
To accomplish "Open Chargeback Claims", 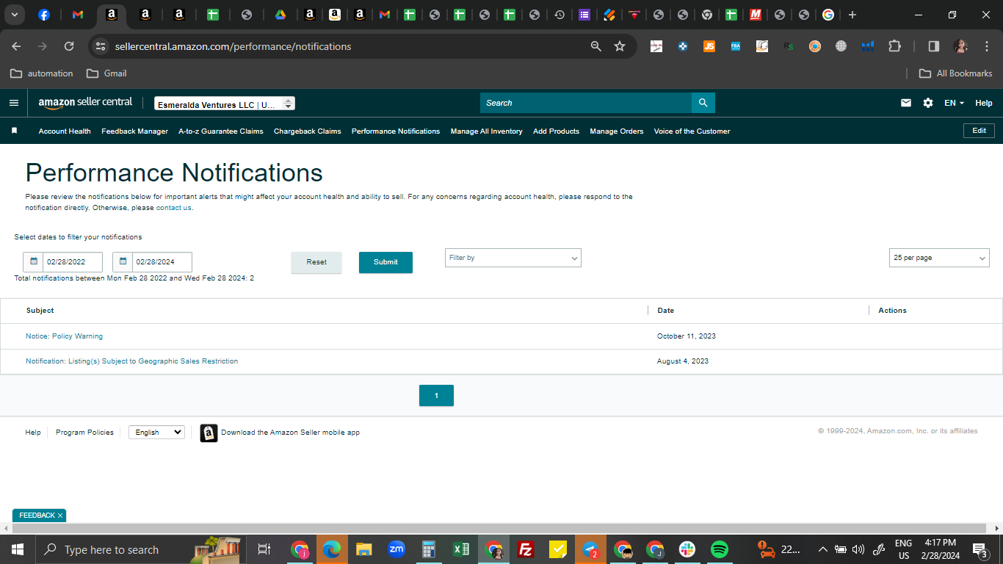I will point(308,131).
